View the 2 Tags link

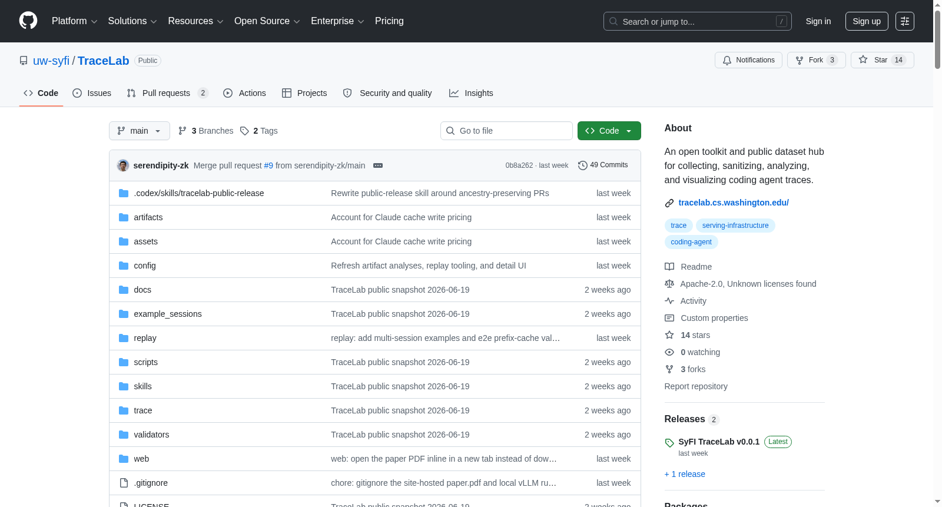(x=259, y=131)
